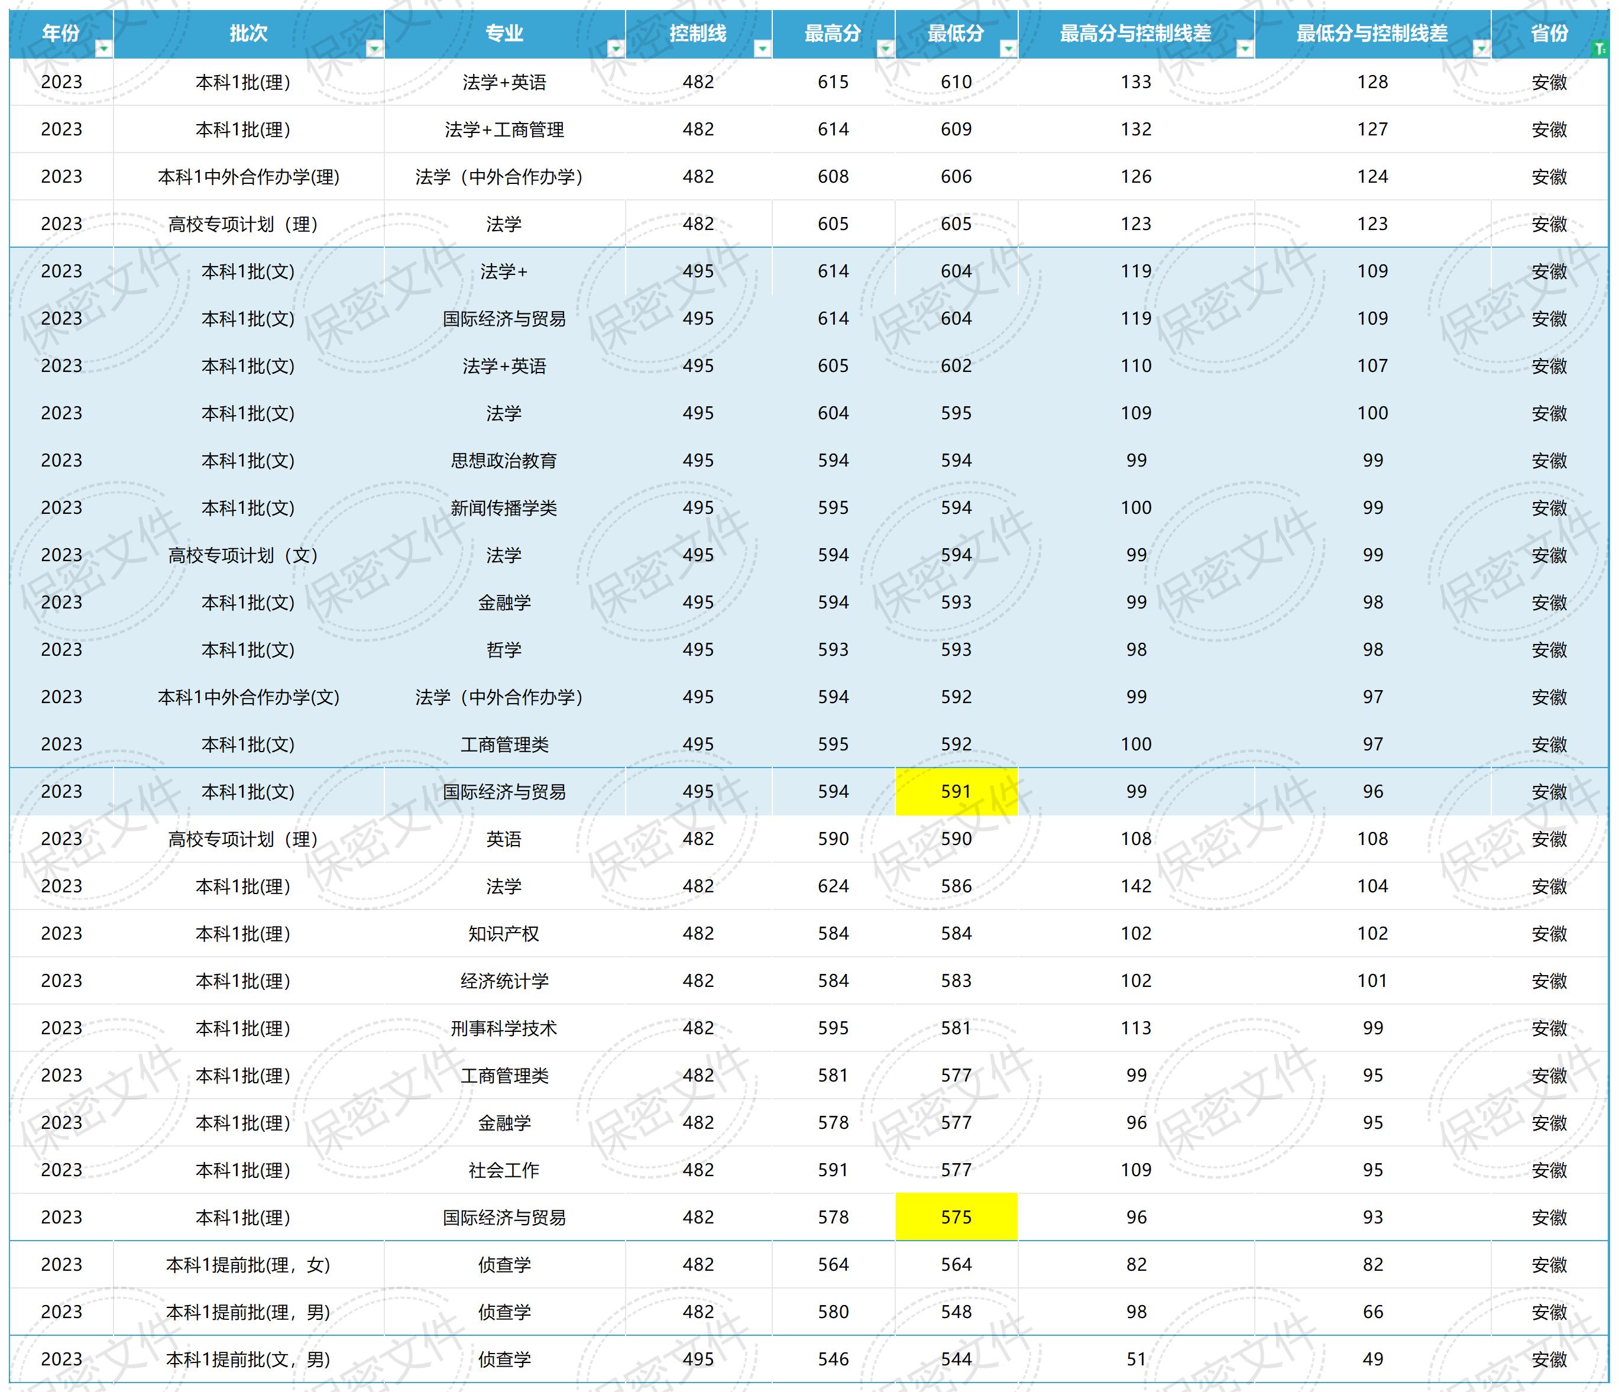Click the 新闻传播学类 major cell
1619x1392 pixels.
(504, 508)
